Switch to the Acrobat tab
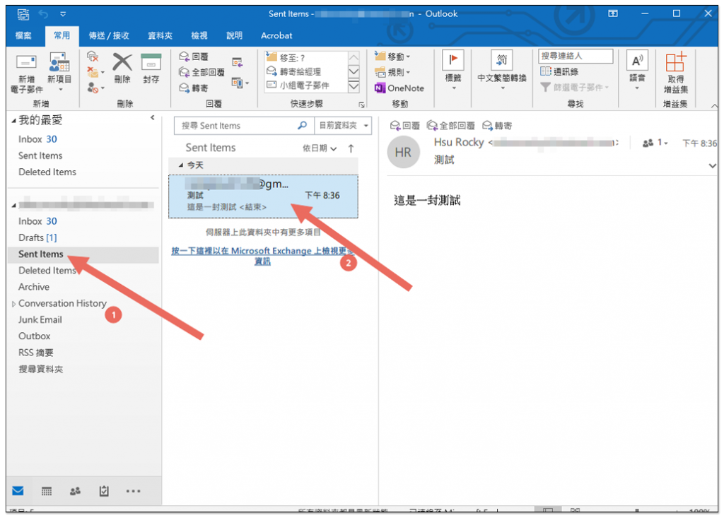 point(276,35)
